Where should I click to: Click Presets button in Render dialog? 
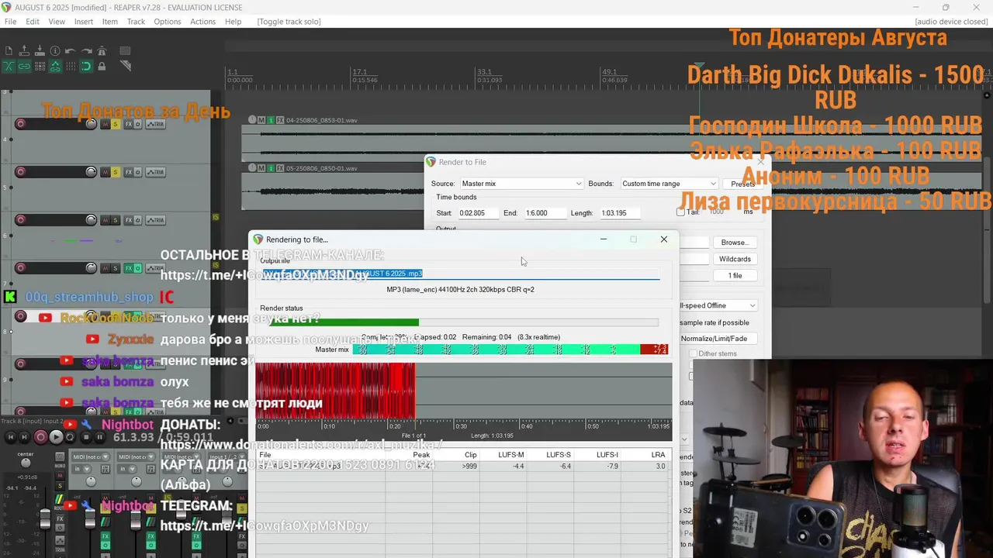tap(742, 184)
